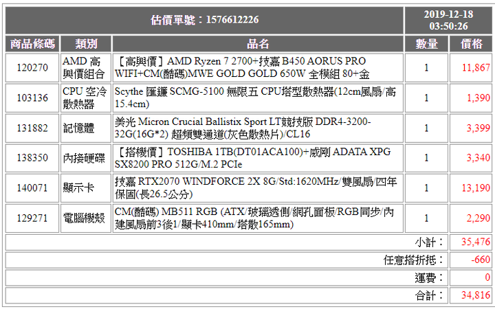This screenshot has height=309, width=495.
Task: Click category 內接硬碟
Action: [84, 158]
